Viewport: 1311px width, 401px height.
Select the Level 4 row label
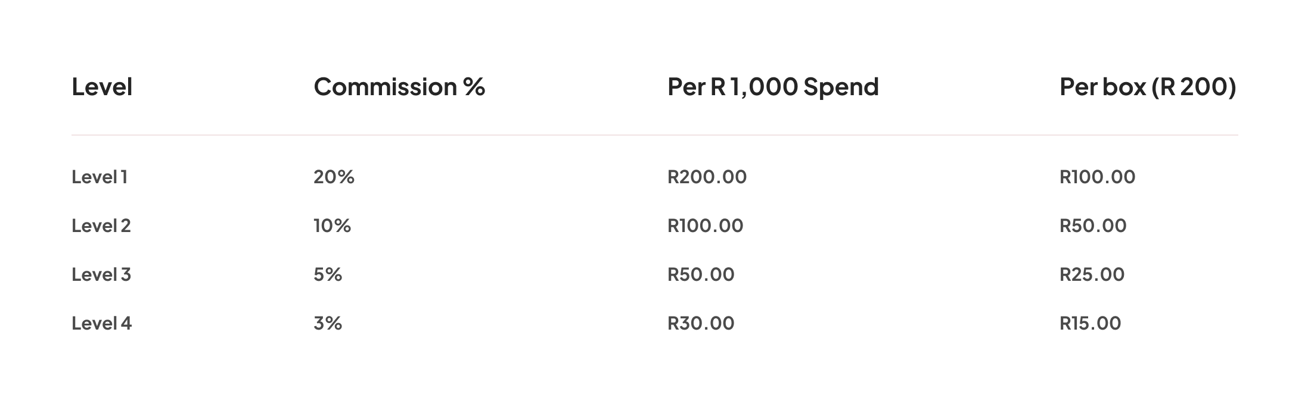click(101, 323)
